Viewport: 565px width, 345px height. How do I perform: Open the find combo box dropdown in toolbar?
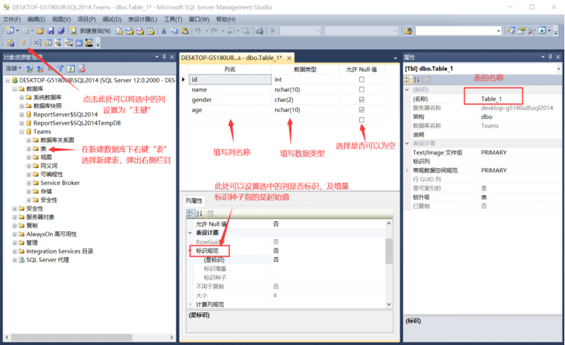point(499,31)
